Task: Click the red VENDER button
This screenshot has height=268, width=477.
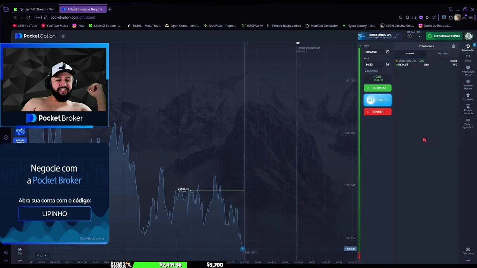Action: [378, 112]
